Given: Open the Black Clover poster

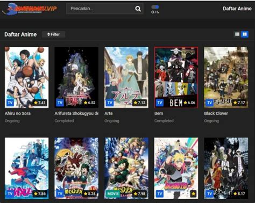Looking at the screenshot, I should (226, 77).
